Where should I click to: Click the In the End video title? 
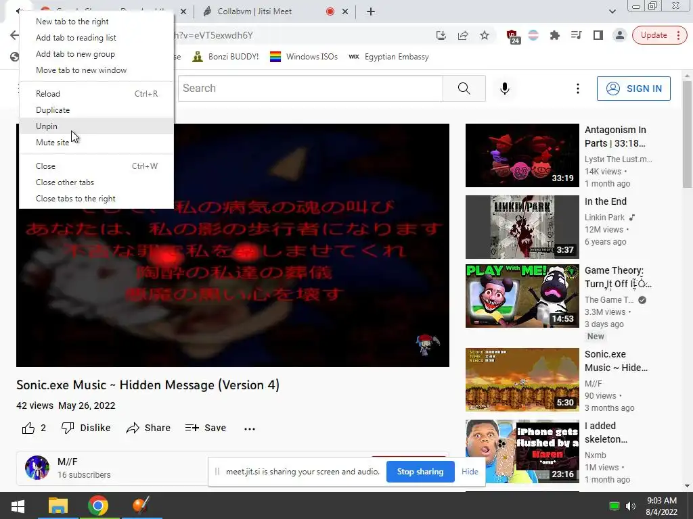(x=606, y=201)
